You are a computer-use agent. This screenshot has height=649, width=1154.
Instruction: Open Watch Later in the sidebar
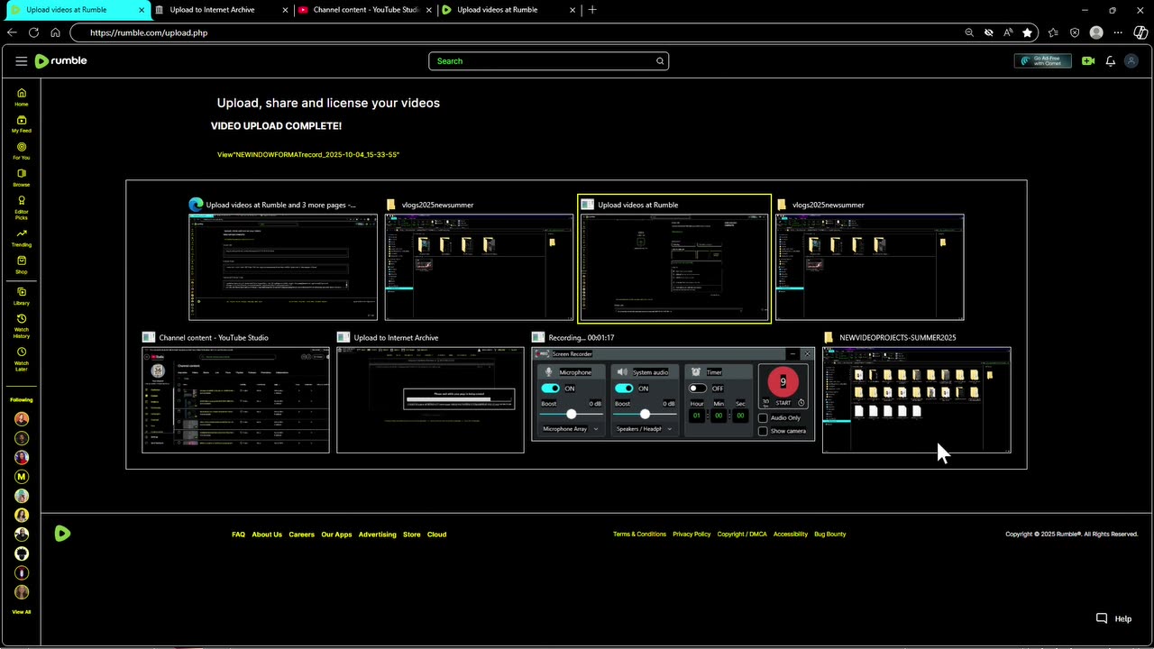pyautogui.click(x=22, y=360)
